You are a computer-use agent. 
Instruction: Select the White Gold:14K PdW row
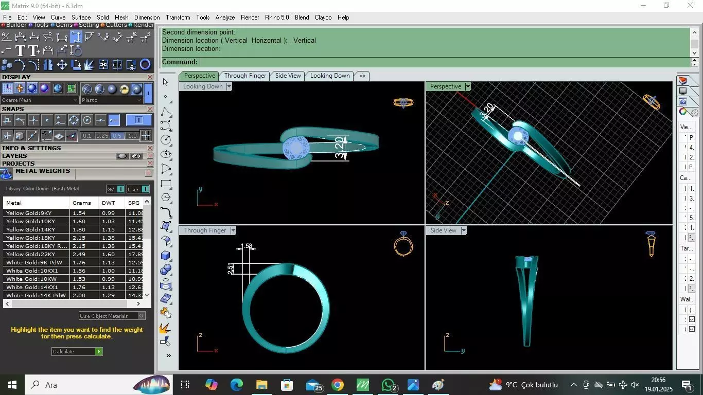[73, 295]
